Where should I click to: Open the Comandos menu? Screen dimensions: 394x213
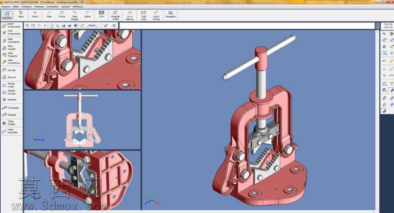(52, 7)
